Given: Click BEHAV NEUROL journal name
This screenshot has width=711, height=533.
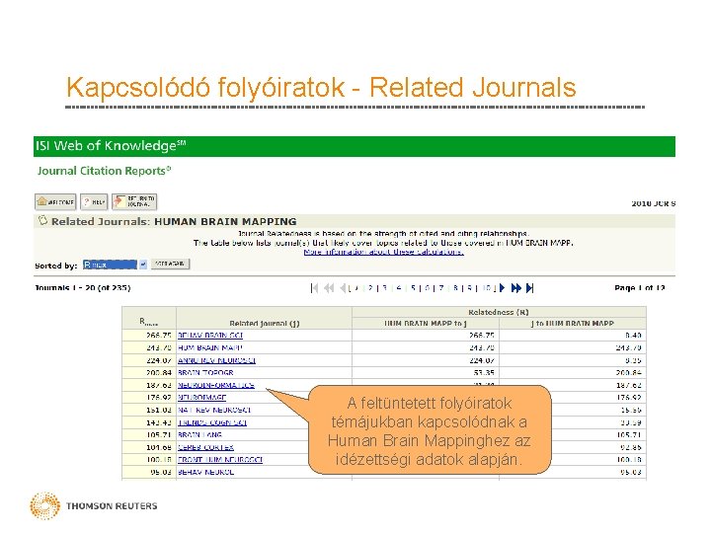Looking at the screenshot, I should pyautogui.click(x=205, y=472).
